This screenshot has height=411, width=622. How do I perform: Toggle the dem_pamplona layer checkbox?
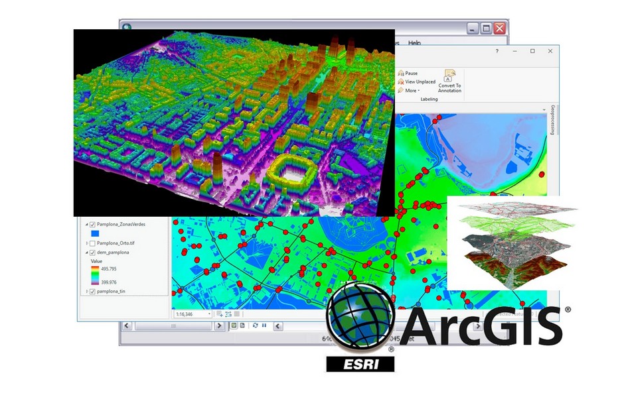click(x=92, y=253)
